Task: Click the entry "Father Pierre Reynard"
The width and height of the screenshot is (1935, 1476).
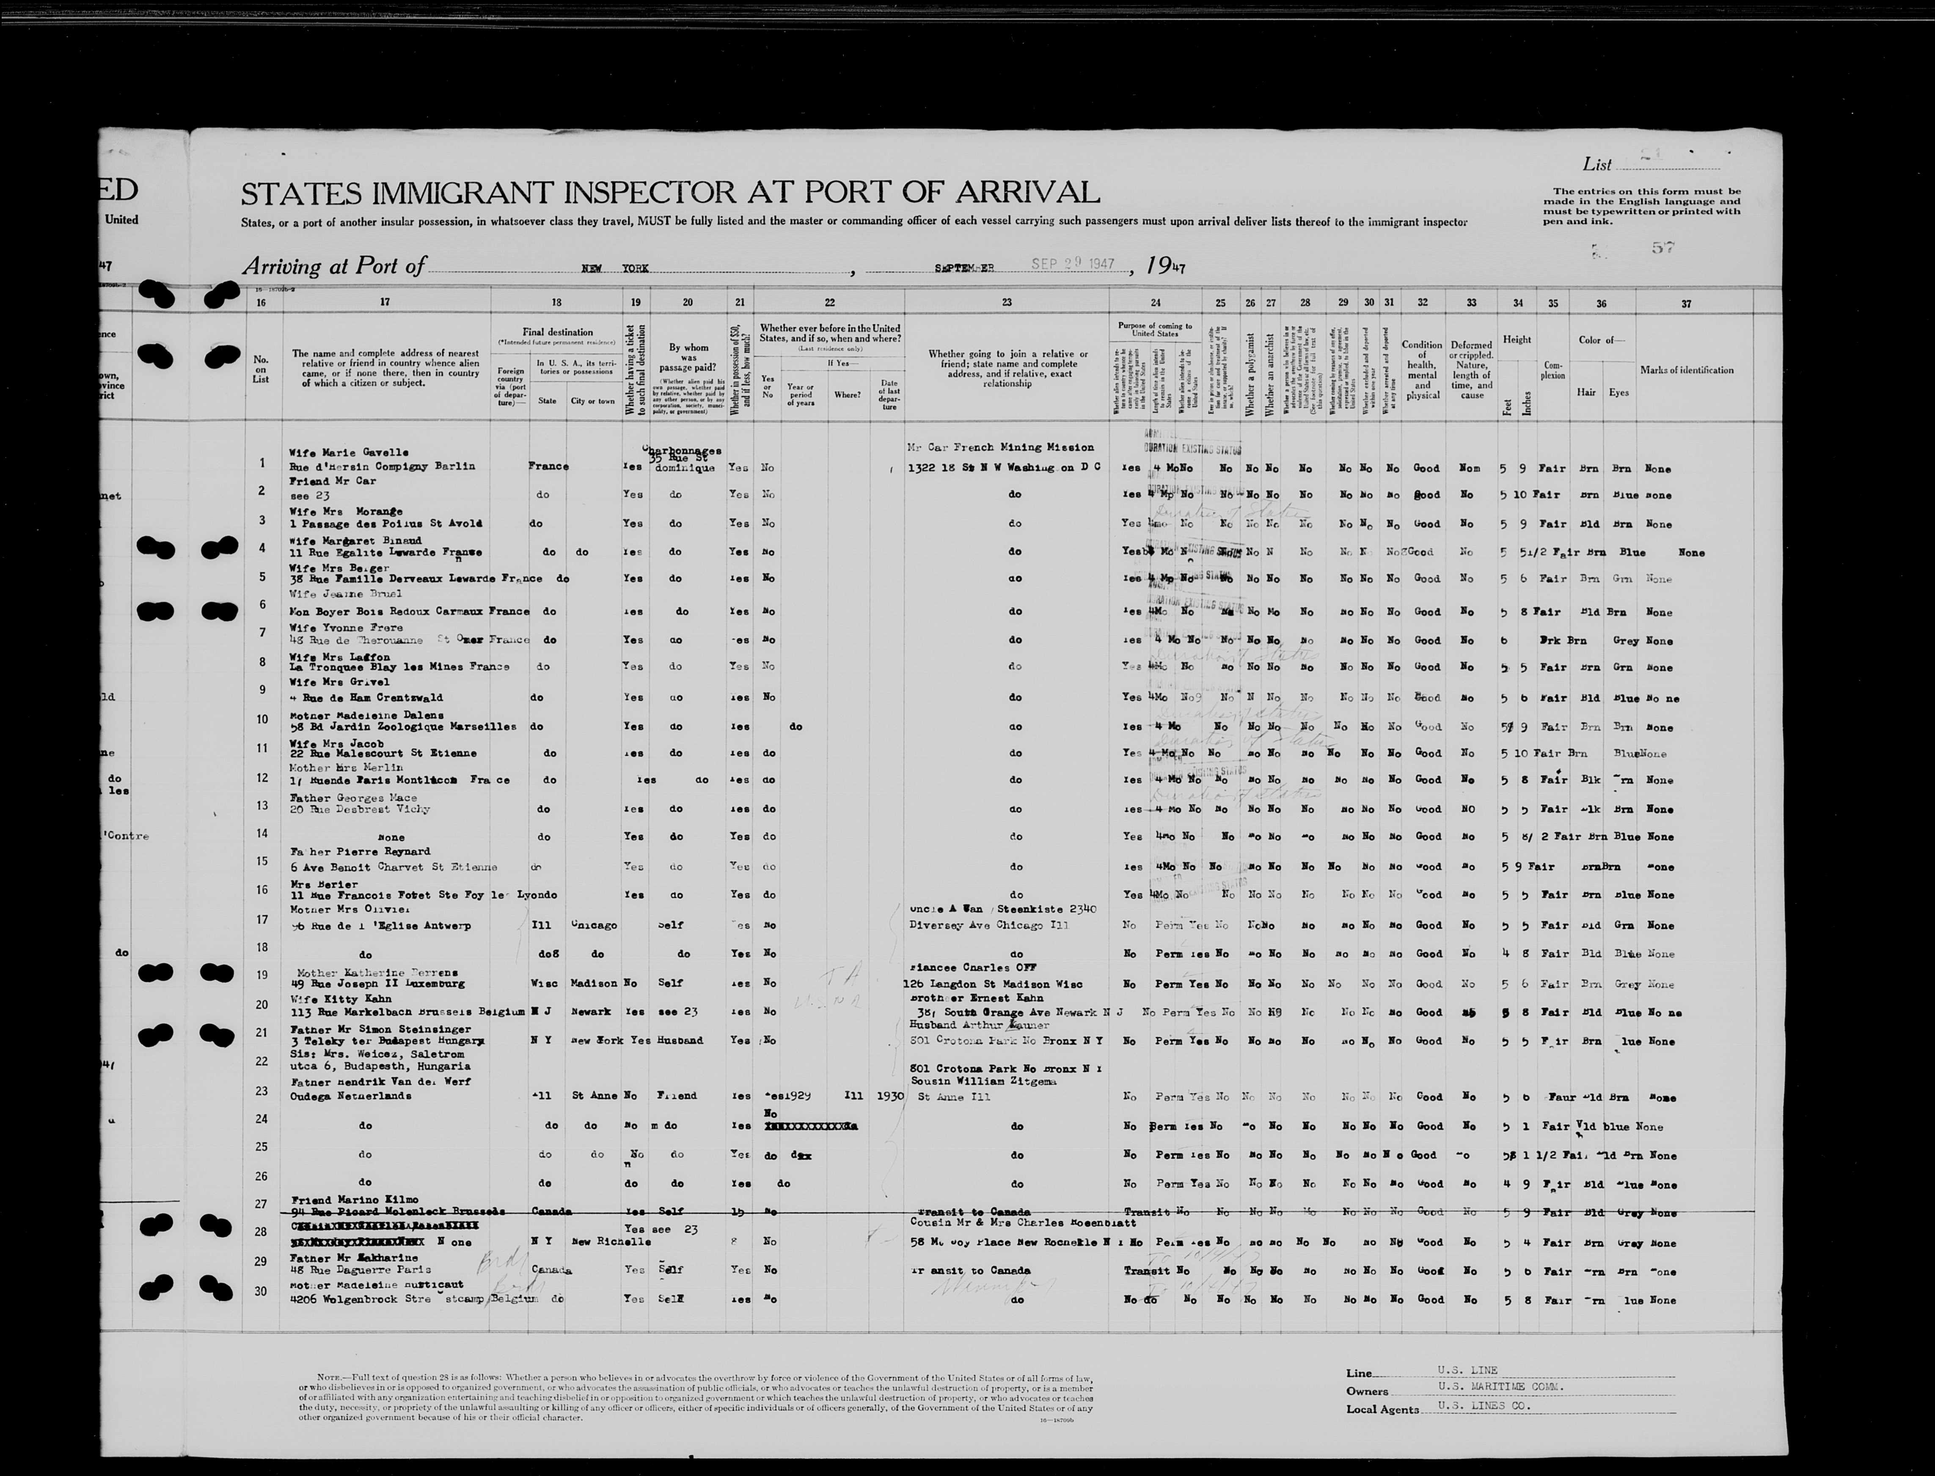Action: [x=359, y=851]
